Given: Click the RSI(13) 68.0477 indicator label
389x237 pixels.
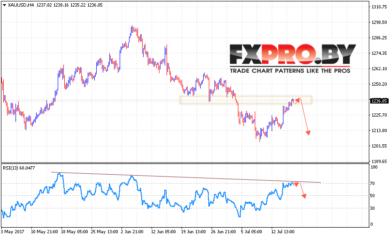Looking at the screenshot, I should pyautogui.click(x=19, y=168).
